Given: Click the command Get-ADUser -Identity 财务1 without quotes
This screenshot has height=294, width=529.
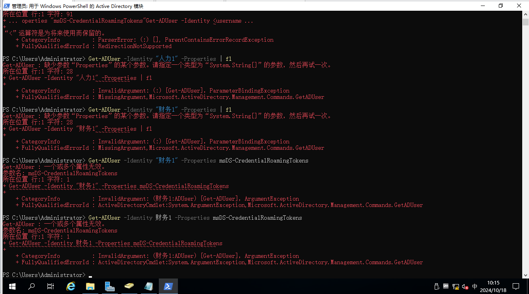Looking at the screenshot, I should pyautogui.click(x=130, y=218).
